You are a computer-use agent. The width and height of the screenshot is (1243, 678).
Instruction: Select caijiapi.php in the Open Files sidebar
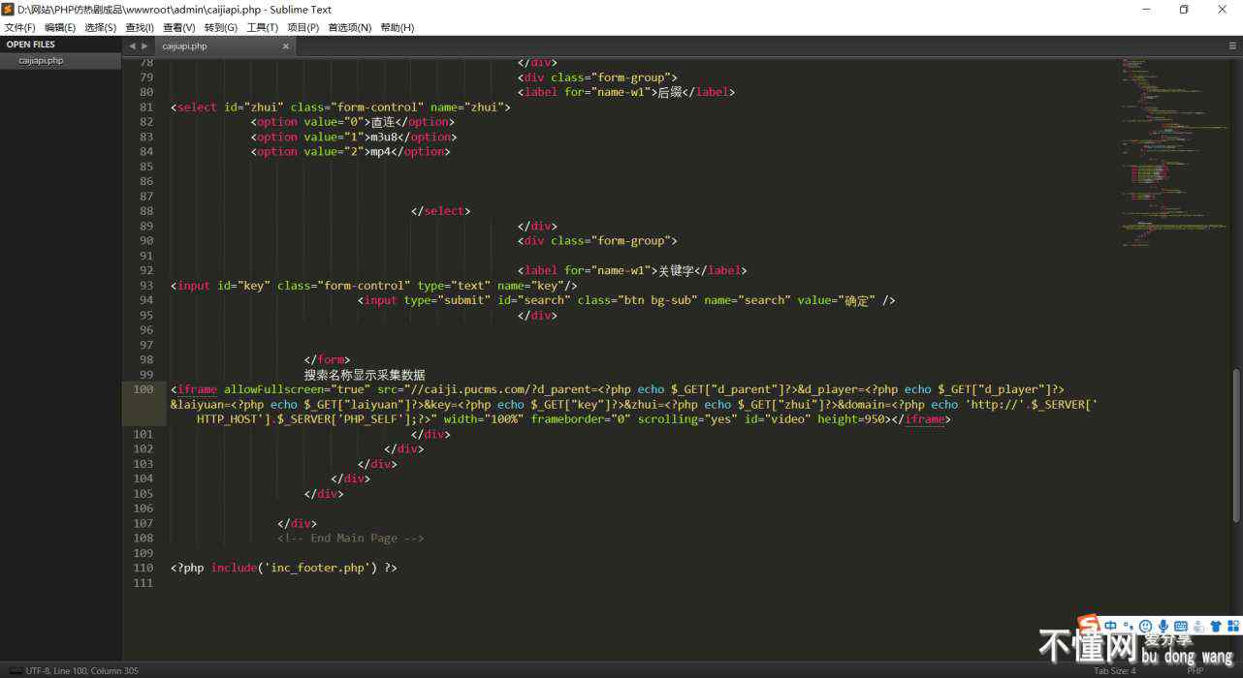click(x=41, y=60)
